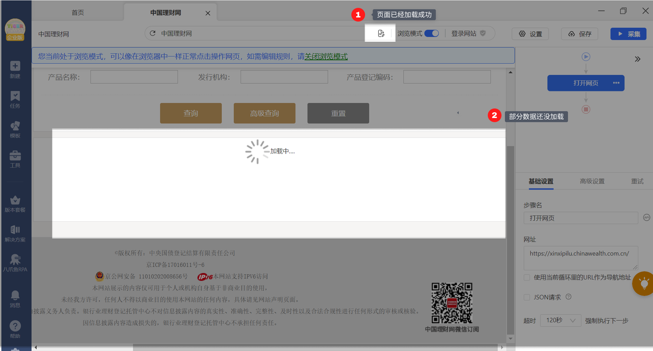Image resolution: width=653 pixels, height=351 pixels.
Task: Click the 重置 reset button
Action: click(x=338, y=113)
